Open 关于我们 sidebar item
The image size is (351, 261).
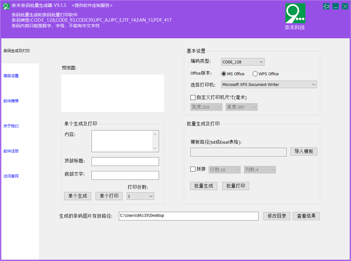(11, 126)
